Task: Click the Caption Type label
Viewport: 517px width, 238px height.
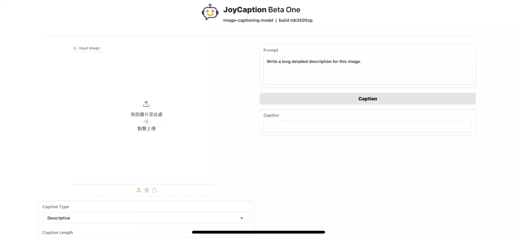Action: point(56,207)
